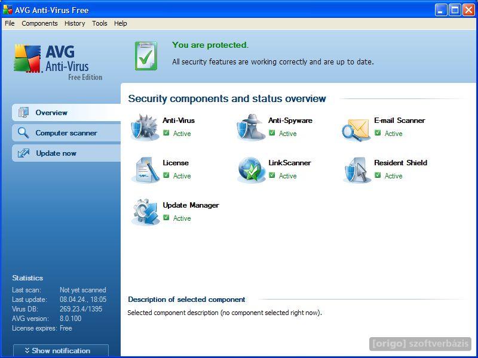The image size is (478, 358).
Task: Click AVG version value '8.0.100'
Action: [71, 319]
